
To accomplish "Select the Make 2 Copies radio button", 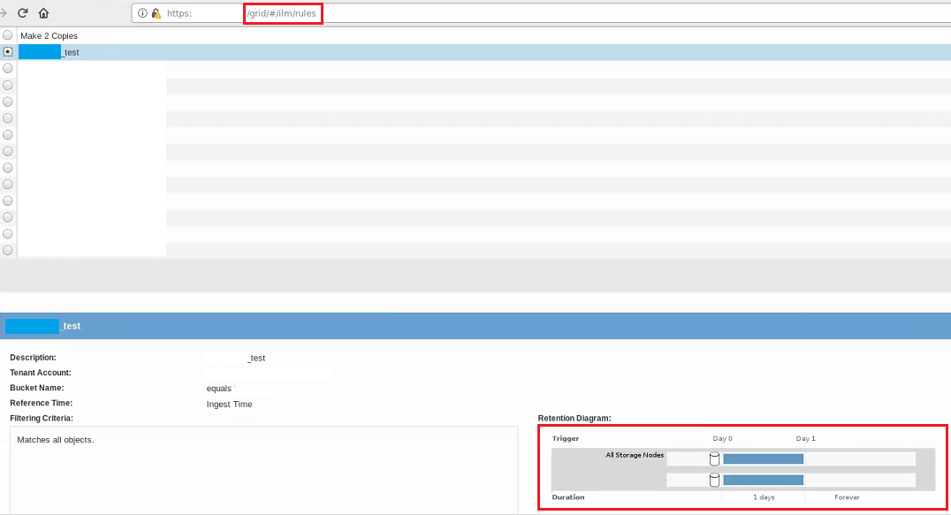I will 8,35.
